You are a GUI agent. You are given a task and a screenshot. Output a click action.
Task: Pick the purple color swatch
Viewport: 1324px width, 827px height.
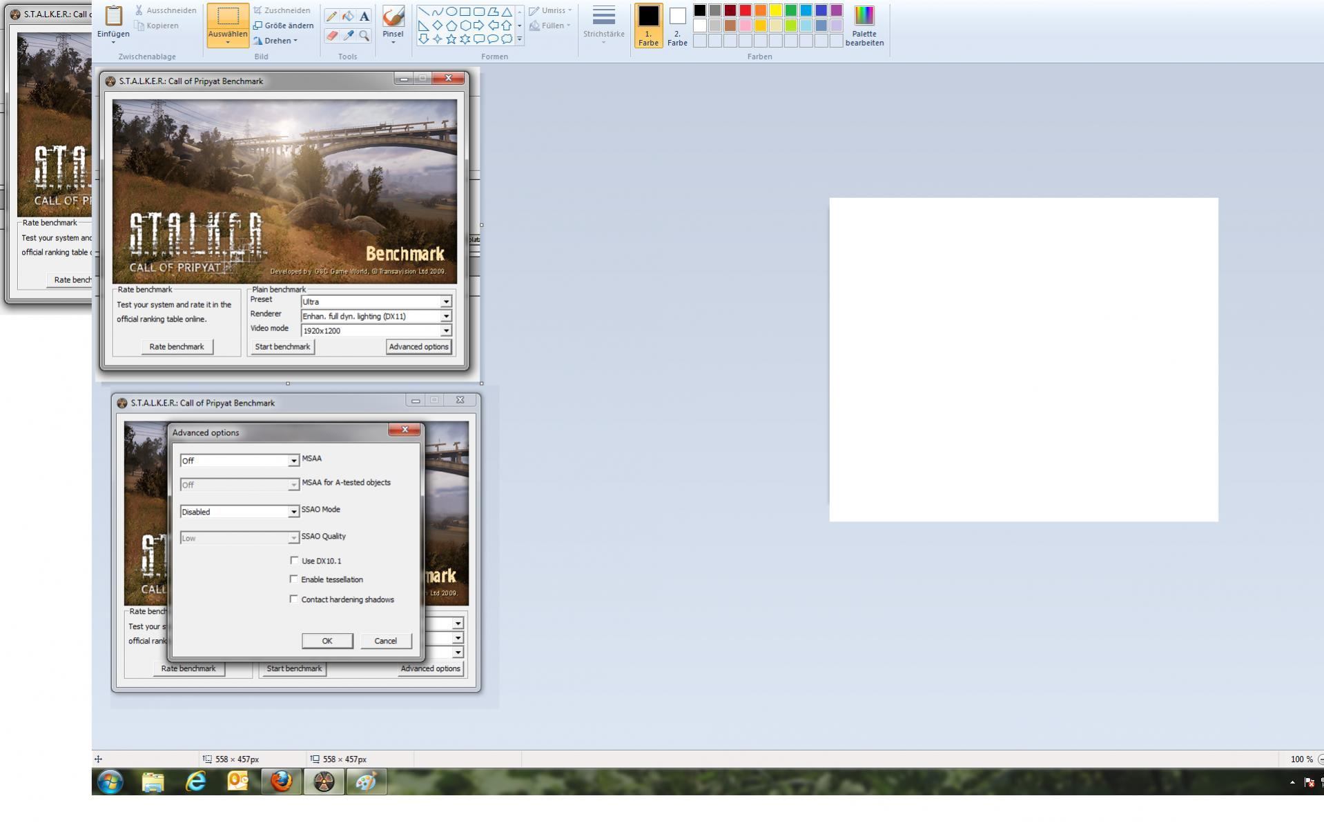(837, 10)
